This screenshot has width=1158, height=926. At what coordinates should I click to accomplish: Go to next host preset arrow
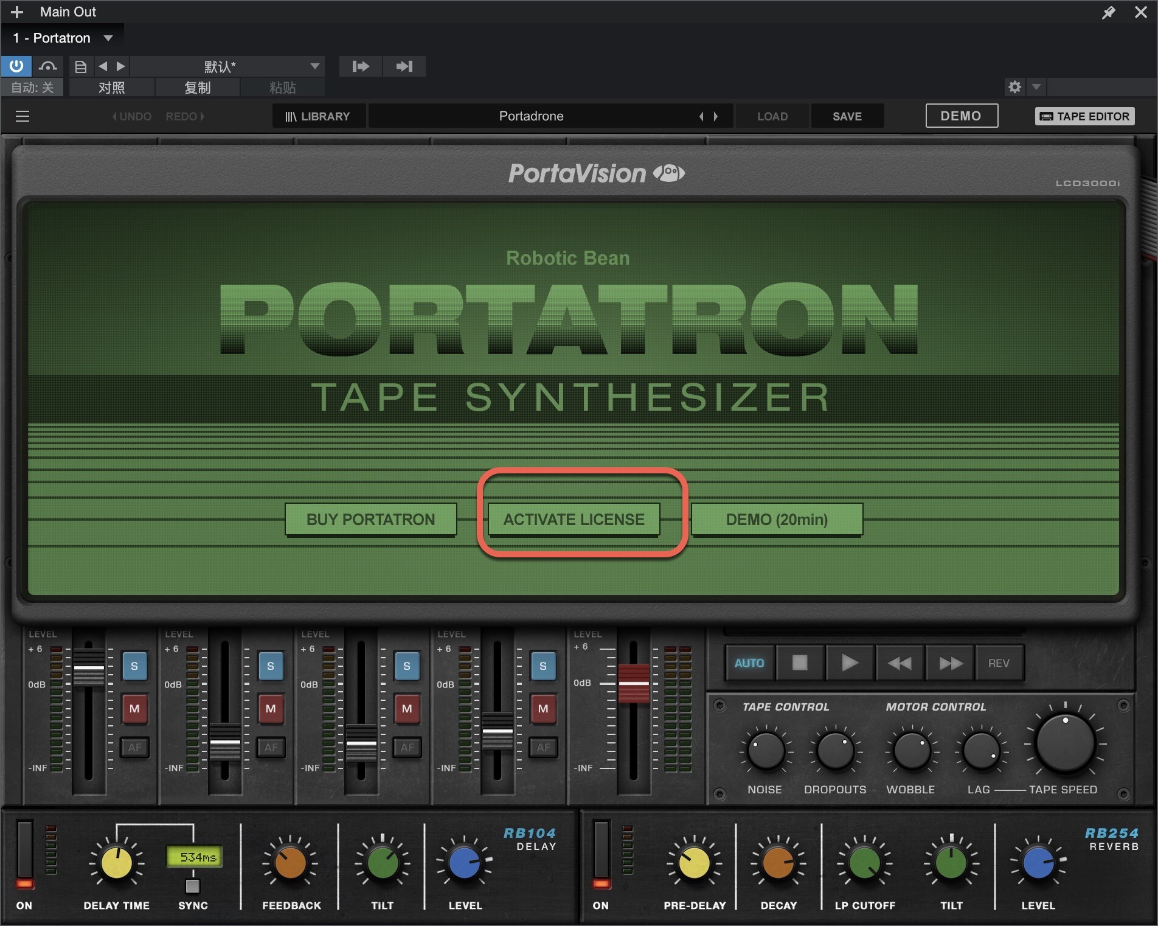click(x=120, y=66)
